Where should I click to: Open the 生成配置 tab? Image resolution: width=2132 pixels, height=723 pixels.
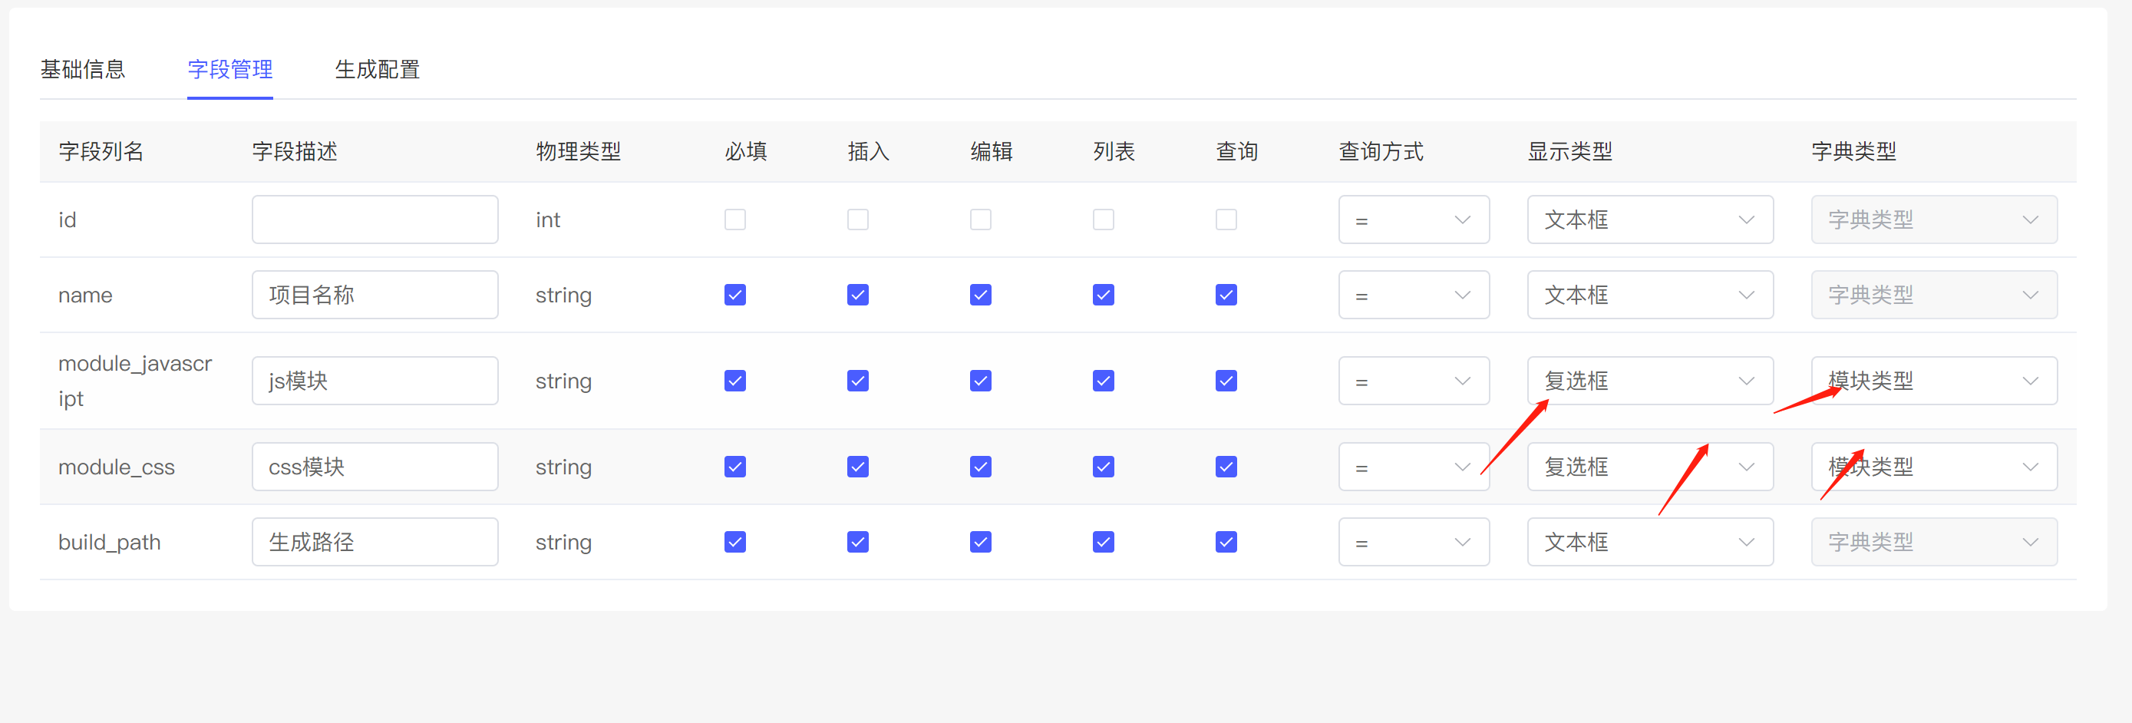coord(378,70)
